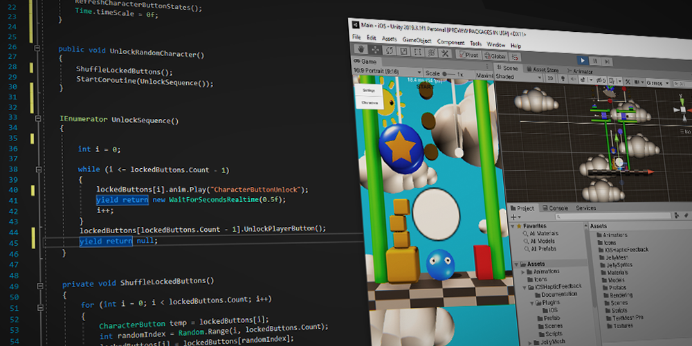Collapse the while loop block in code editor
This screenshot has height=346, width=692.
click(x=38, y=170)
